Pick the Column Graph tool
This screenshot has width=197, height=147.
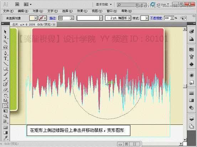(x=5, y=121)
